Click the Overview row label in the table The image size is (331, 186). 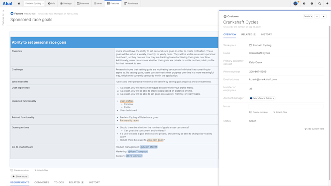(x=17, y=51)
